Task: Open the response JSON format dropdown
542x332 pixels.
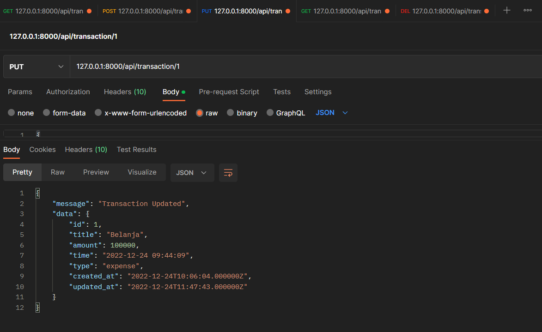Action: [x=192, y=173]
